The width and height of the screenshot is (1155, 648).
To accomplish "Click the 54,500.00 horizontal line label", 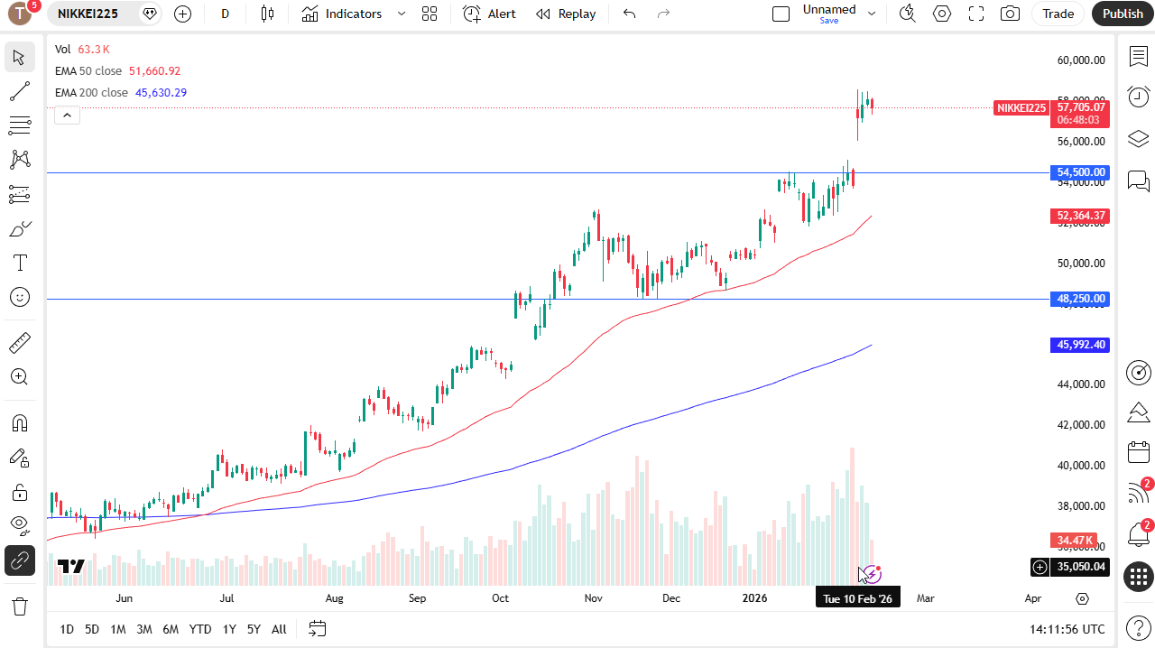I will (1080, 172).
